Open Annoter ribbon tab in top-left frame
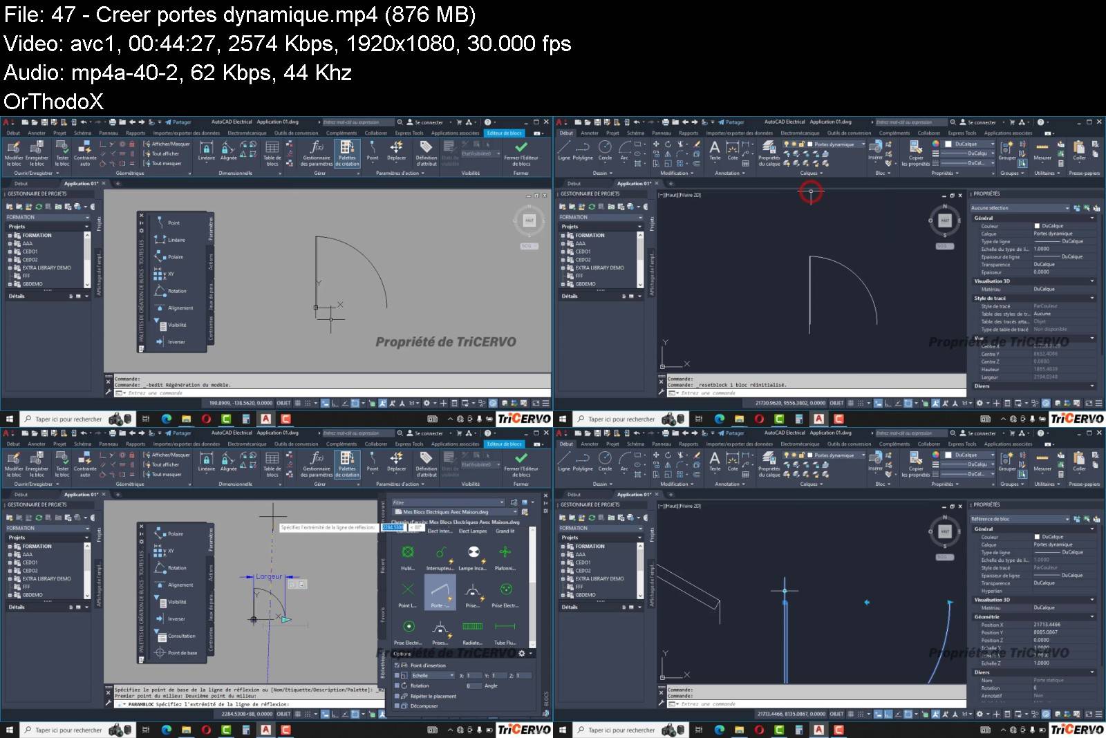 (x=37, y=133)
